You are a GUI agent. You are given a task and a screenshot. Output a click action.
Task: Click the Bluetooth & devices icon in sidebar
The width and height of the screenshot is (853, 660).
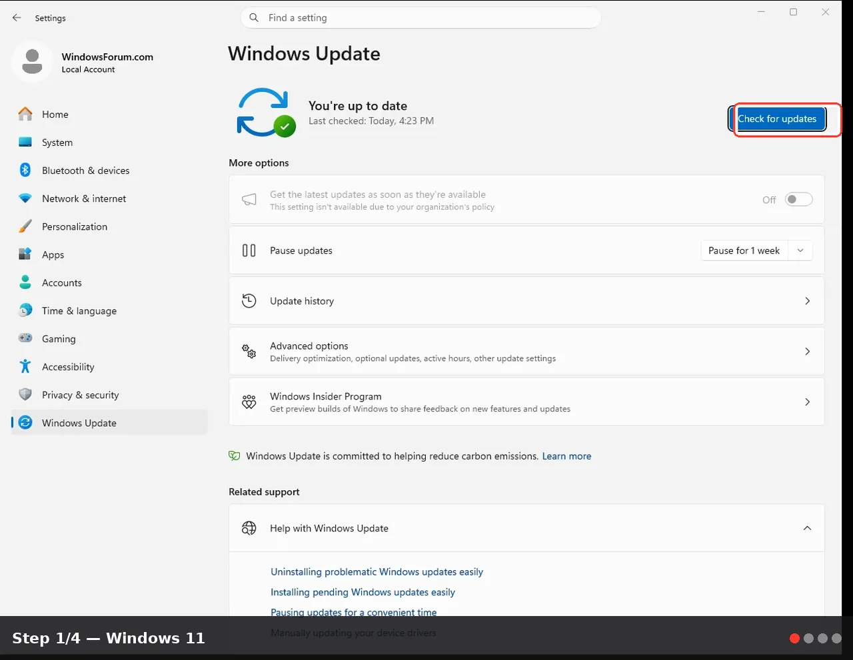click(25, 170)
